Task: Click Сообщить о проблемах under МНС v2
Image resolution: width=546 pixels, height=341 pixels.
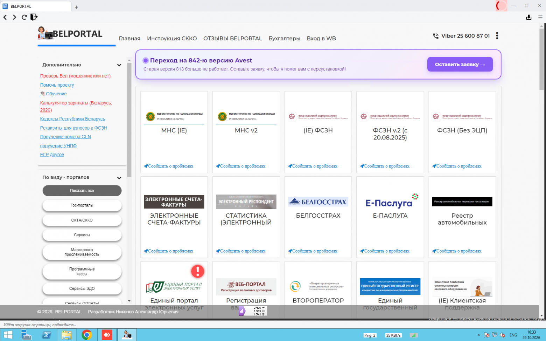Action: 241,166
